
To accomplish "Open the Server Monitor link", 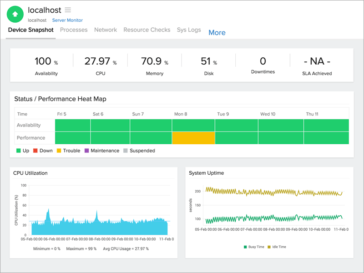I will tap(67, 20).
